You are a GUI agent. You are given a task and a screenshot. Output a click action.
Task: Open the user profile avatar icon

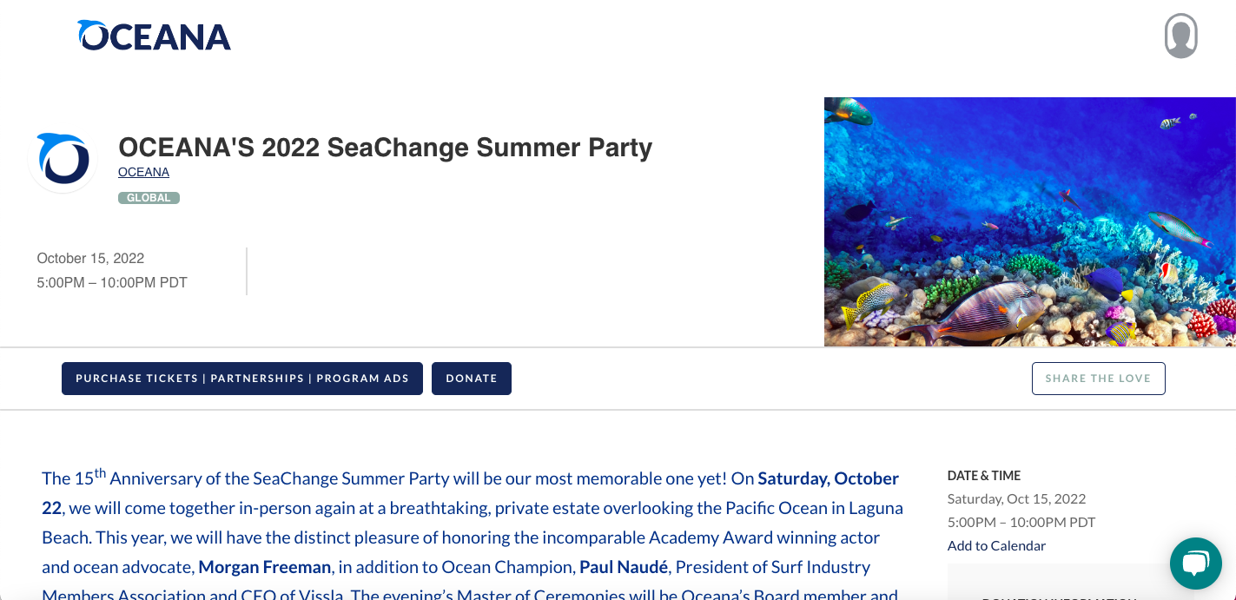(1180, 36)
